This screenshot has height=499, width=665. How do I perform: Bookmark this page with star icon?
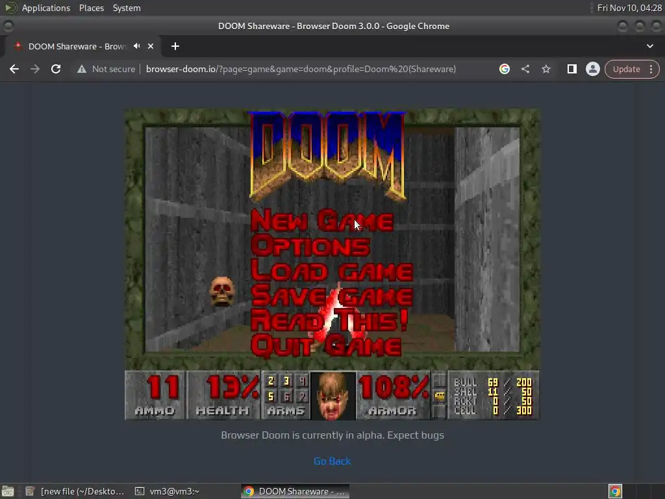click(x=546, y=69)
